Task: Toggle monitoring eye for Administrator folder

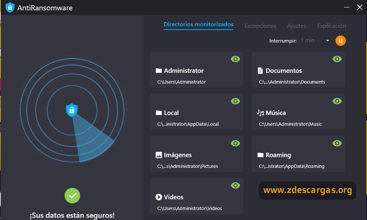Action: click(x=236, y=59)
